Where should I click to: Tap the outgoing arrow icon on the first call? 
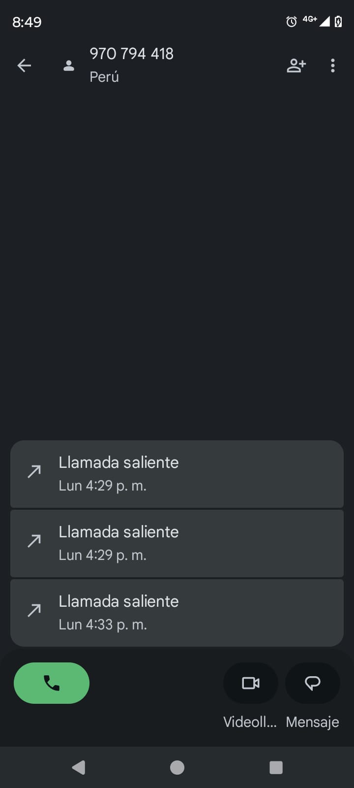point(34,472)
